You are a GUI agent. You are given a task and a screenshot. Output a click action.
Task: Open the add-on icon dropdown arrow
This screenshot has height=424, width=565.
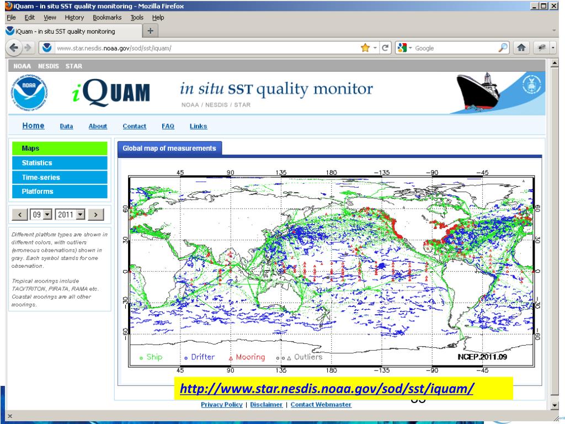[553, 47]
